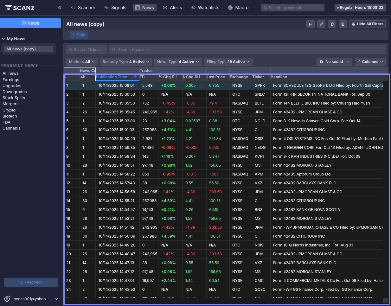Click the duplicate copy icon
This screenshot has width=391, height=306.
click(x=332, y=24)
